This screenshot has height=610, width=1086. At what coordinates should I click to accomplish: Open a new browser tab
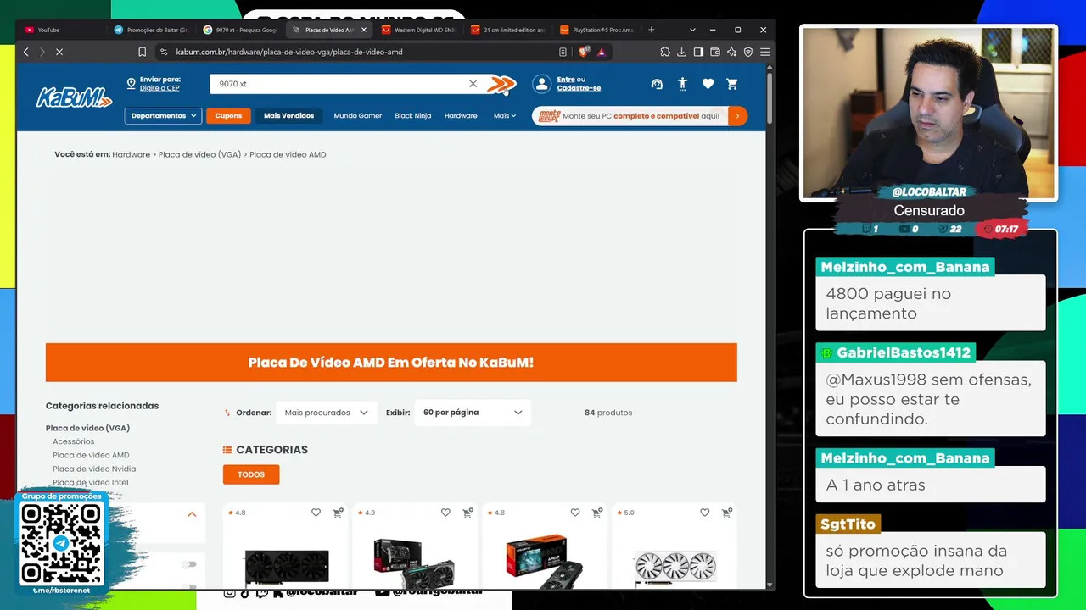click(x=652, y=30)
